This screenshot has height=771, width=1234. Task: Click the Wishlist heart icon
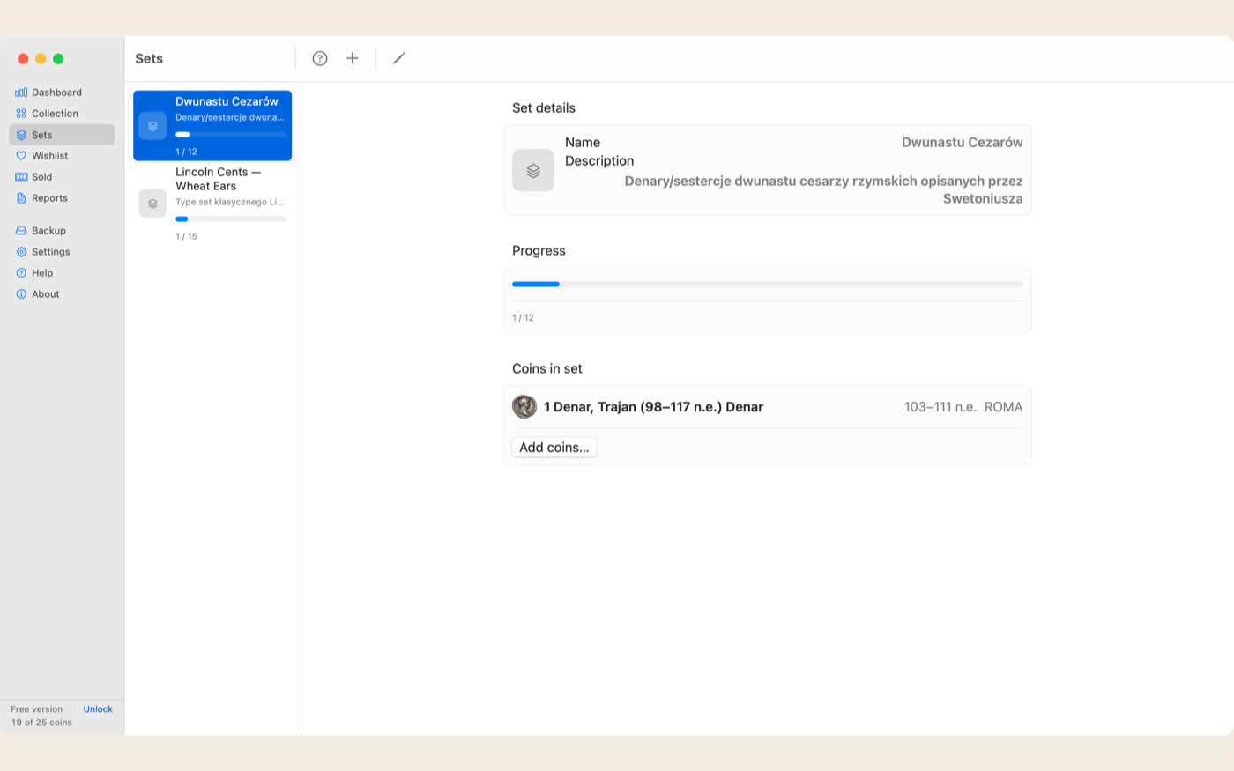(x=21, y=156)
